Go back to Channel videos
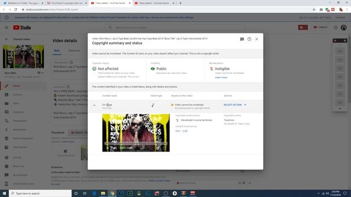The height and width of the screenshot is (197, 351). click(7, 39)
